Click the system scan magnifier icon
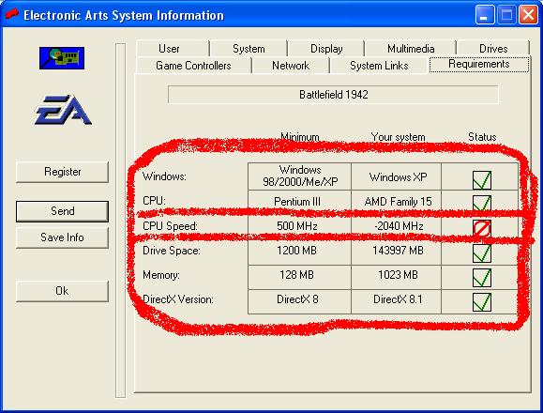Image resolution: width=543 pixels, height=413 pixels. tap(62, 58)
